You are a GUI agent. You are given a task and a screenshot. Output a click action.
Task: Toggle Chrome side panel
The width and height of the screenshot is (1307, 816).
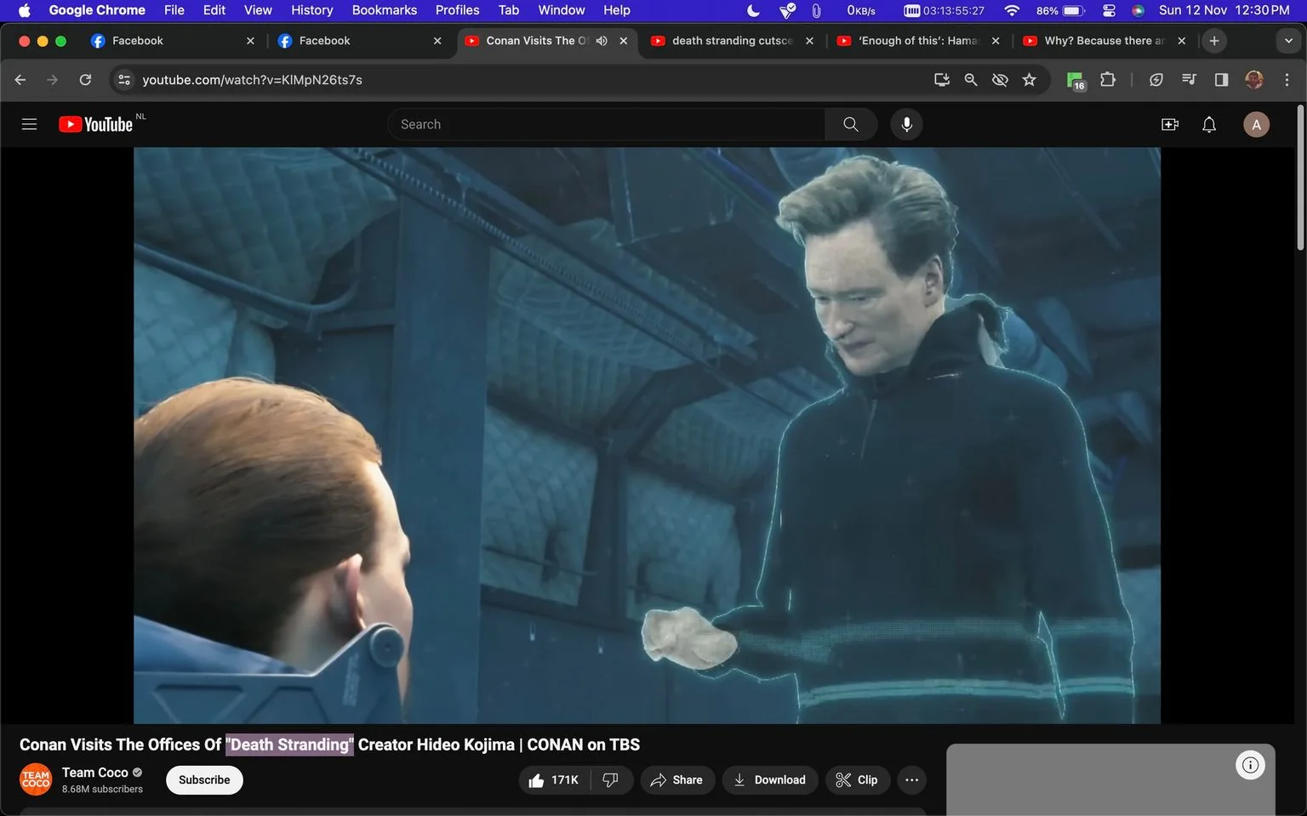(x=1221, y=80)
